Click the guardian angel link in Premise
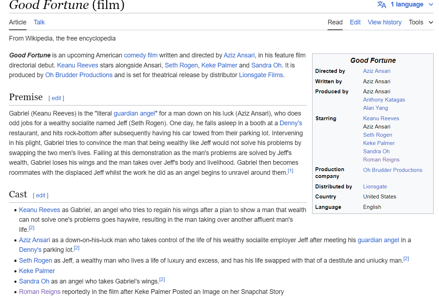 coord(134,113)
